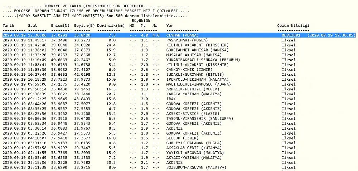Click YAYIKLI-ARGUVAN (MALATYA) location
This screenshot has height=171, width=358.
coord(195,153)
